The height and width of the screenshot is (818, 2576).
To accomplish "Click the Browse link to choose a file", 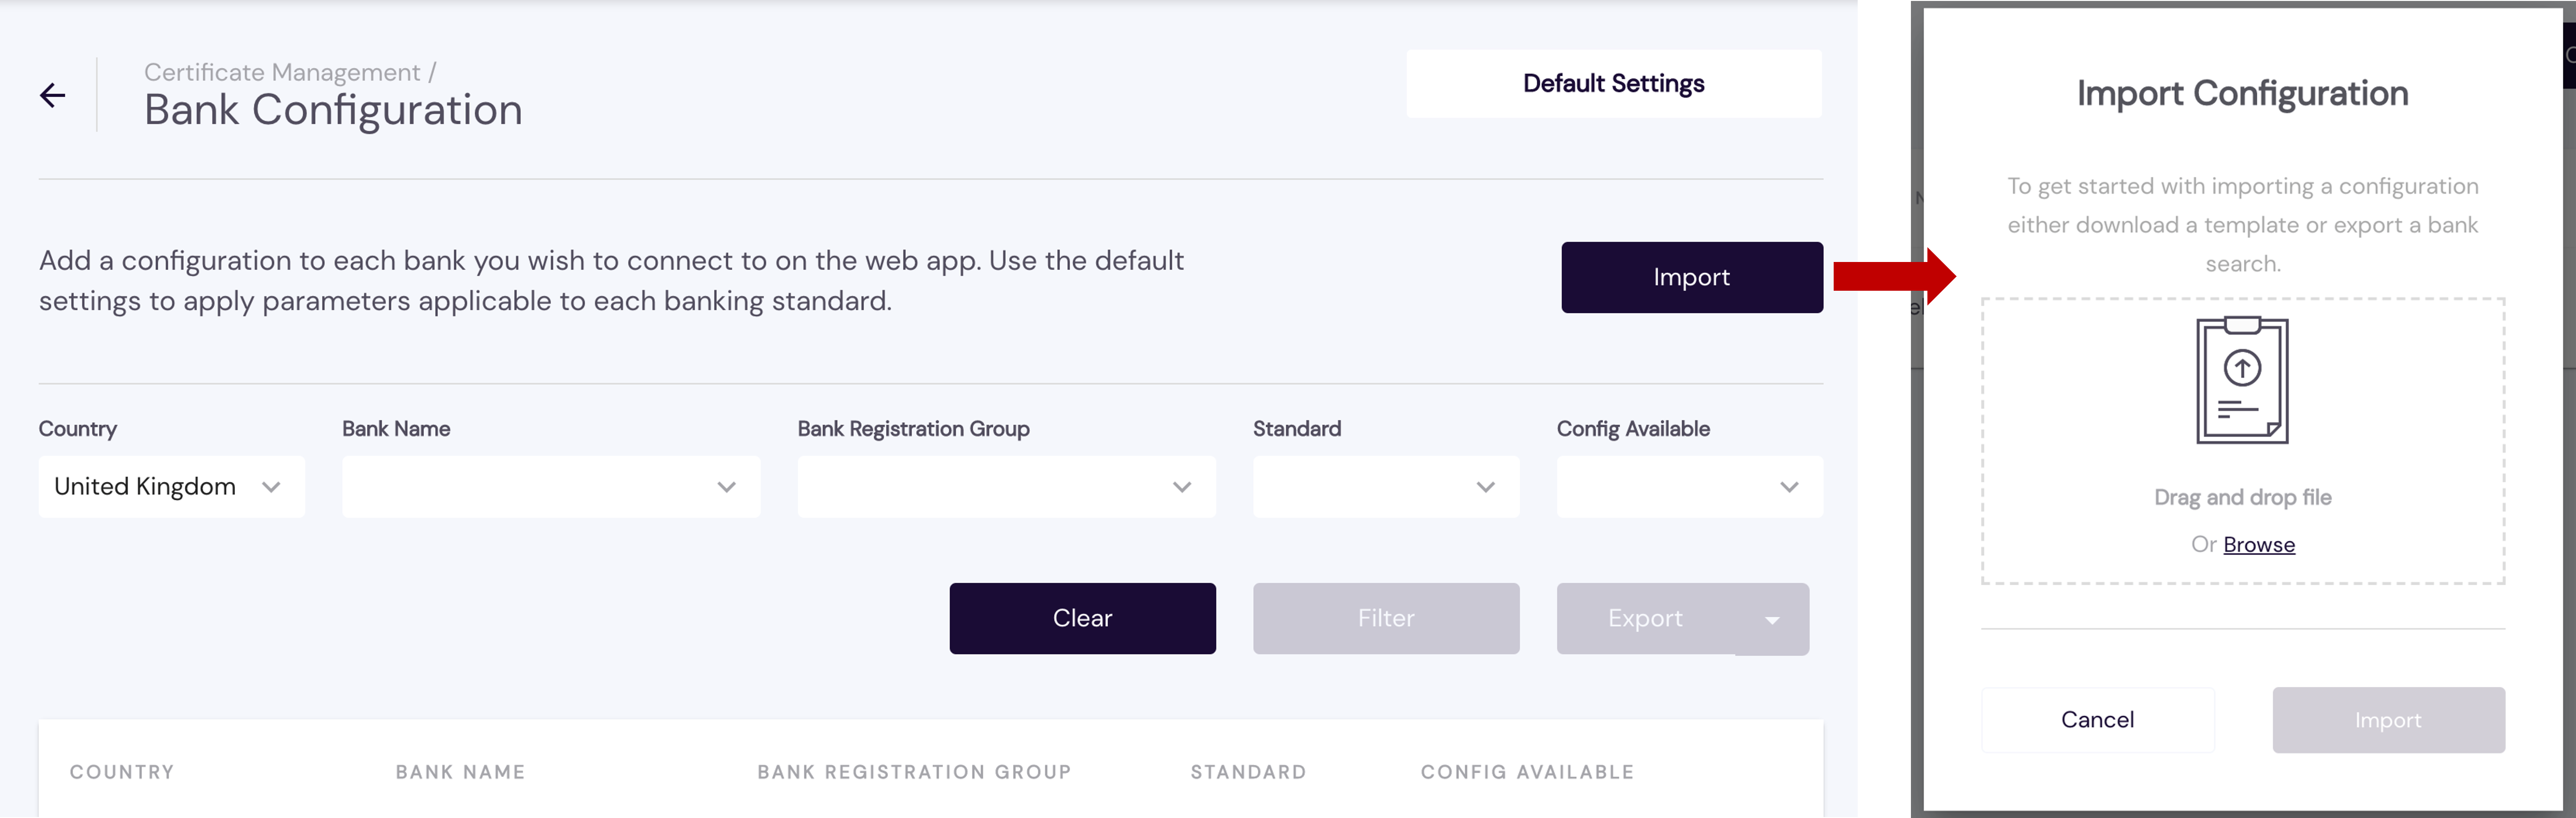I will click(2259, 545).
